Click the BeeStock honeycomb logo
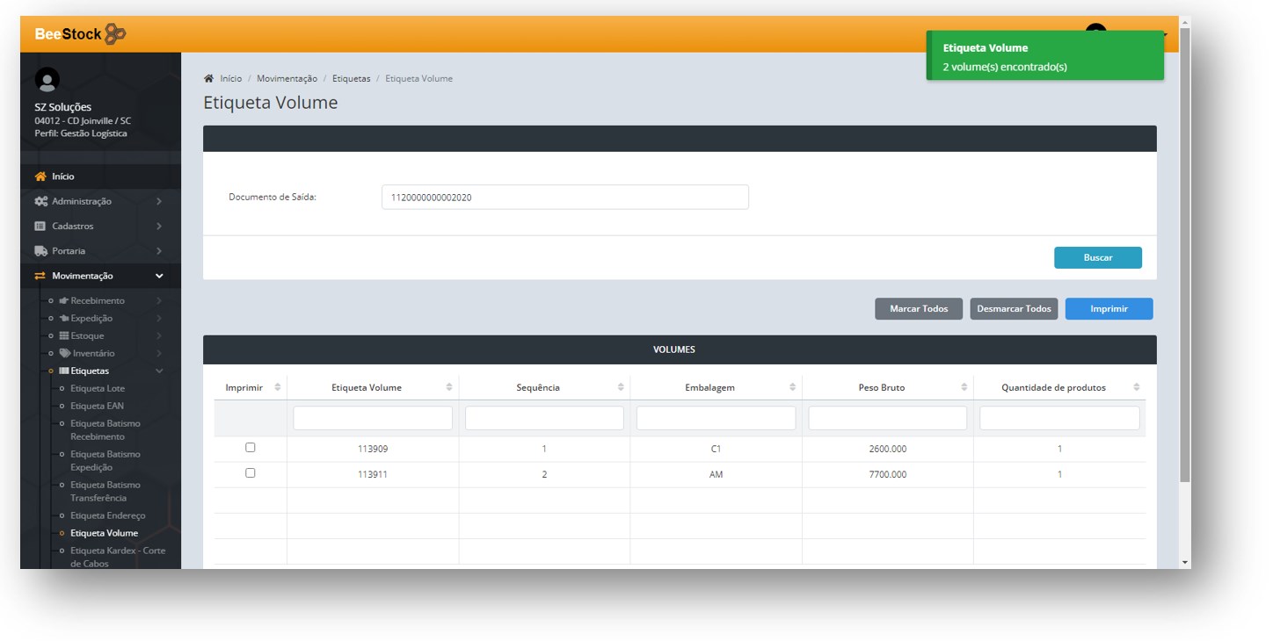Image resolution: width=1273 pixels, height=641 pixels. [x=115, y=34]
